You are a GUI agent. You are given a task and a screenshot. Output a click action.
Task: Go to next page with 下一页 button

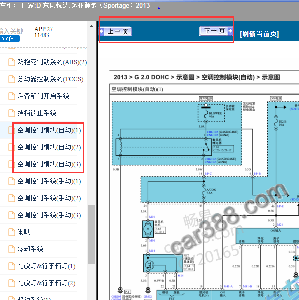(x=216, y=31)
